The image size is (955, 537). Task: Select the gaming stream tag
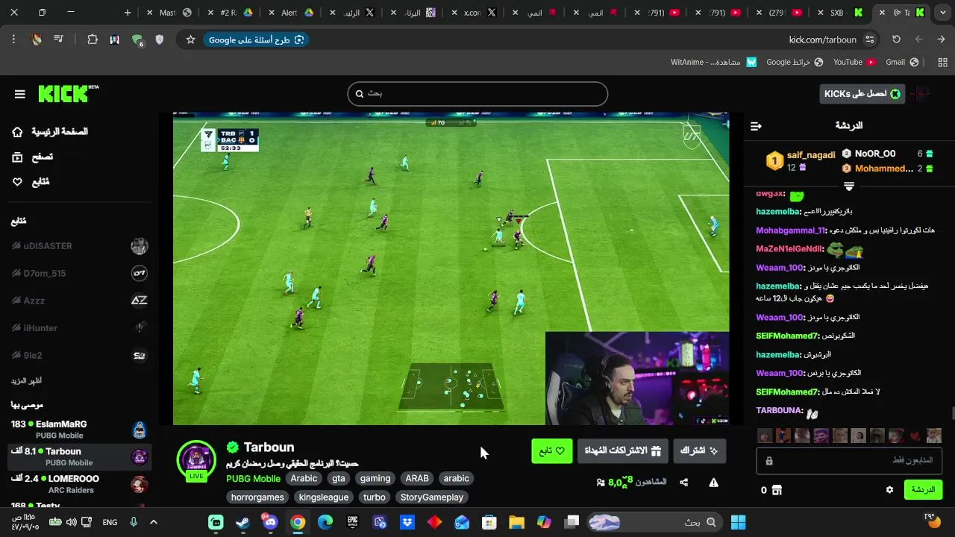coord(375,479)
